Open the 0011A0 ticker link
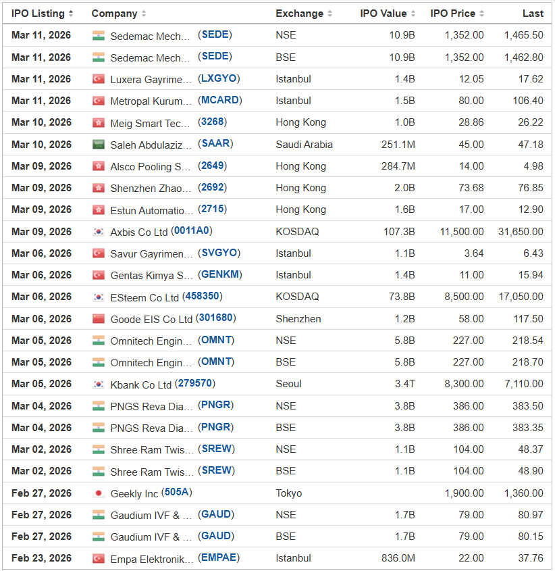This screenshot has height=571, width=555. 192,231
